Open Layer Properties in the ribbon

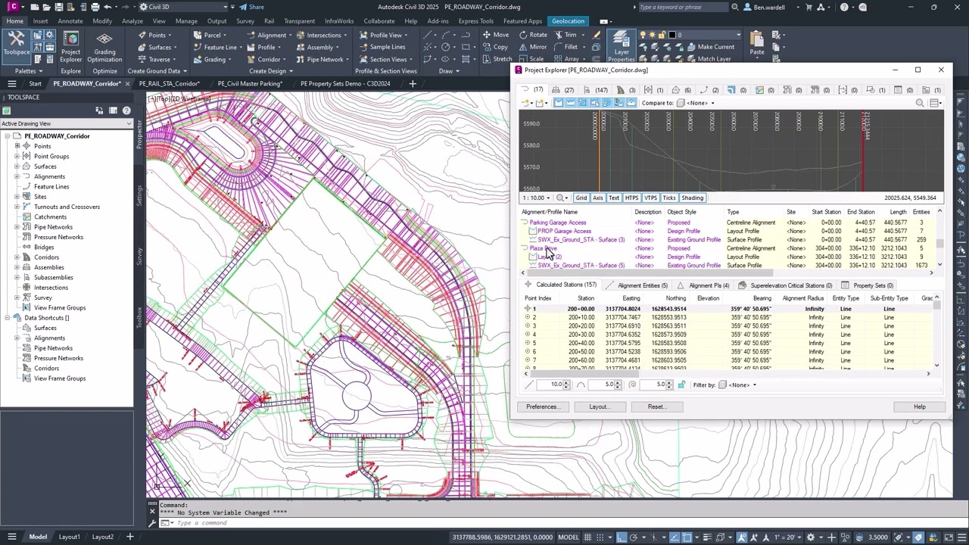(622, 47)
